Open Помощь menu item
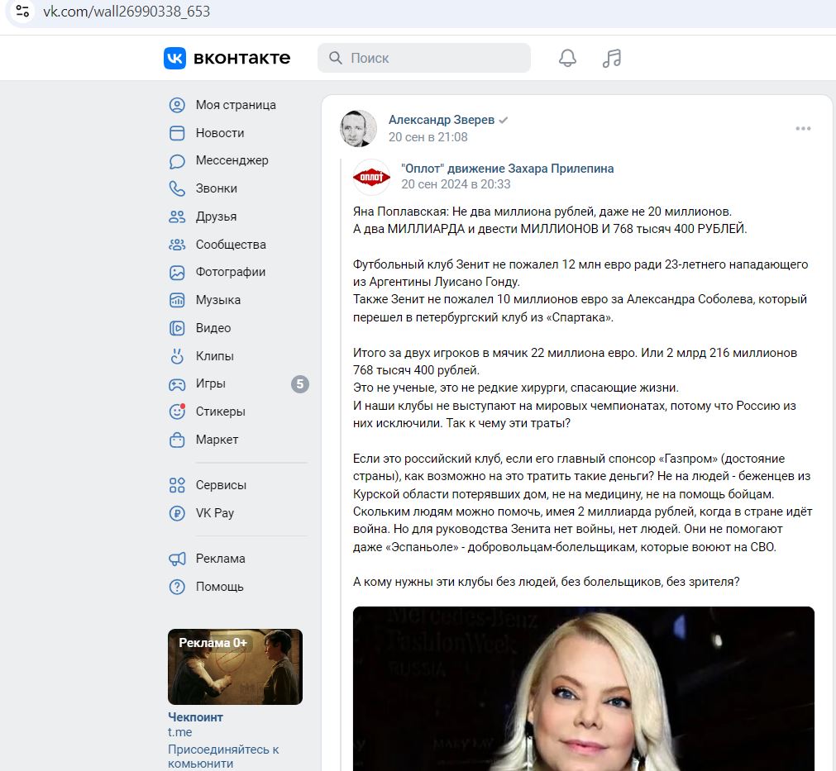 coord(220,587)
